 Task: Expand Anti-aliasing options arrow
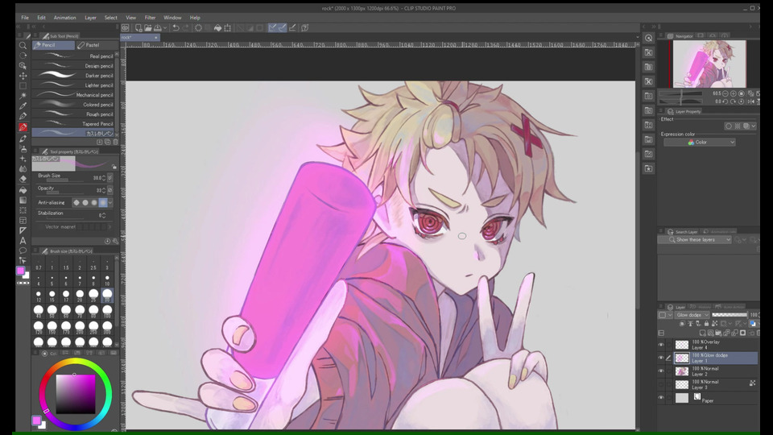click(x=110, y=203)
